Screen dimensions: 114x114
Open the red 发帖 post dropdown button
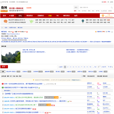click(x=4, y=67)
